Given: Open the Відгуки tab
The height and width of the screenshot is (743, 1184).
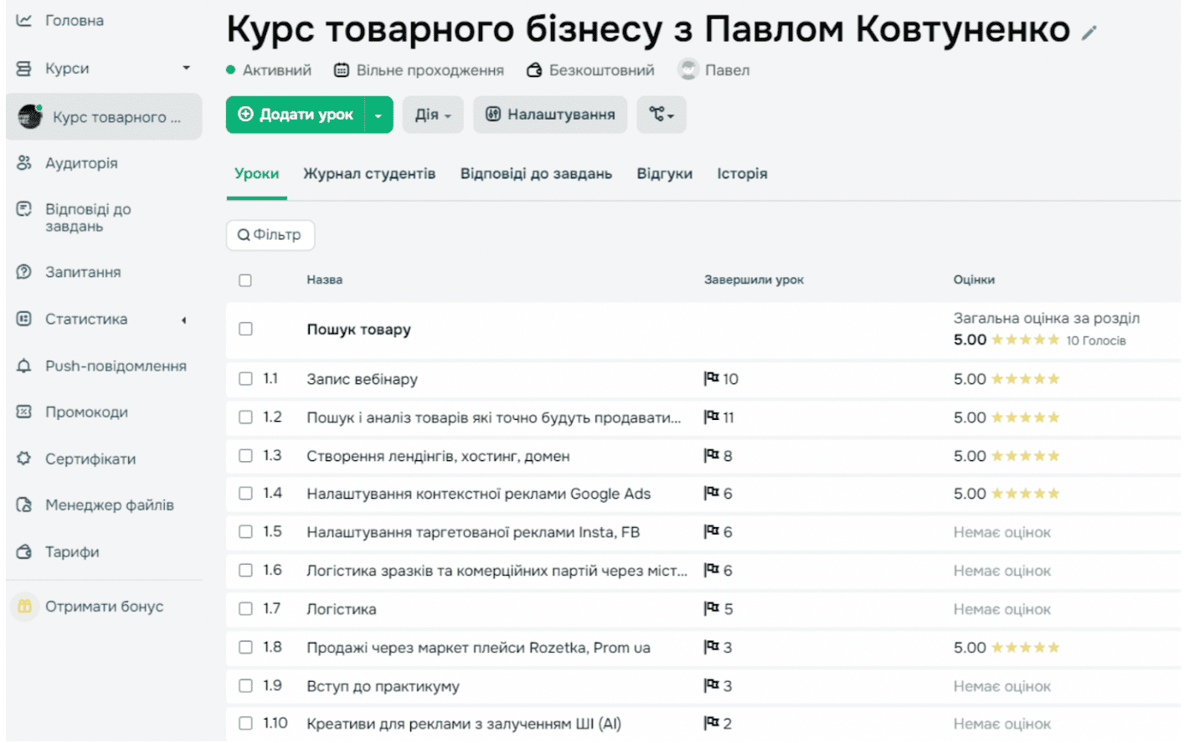Looking at the screenshot, I should pyautogui.click(x=665, y=173).
